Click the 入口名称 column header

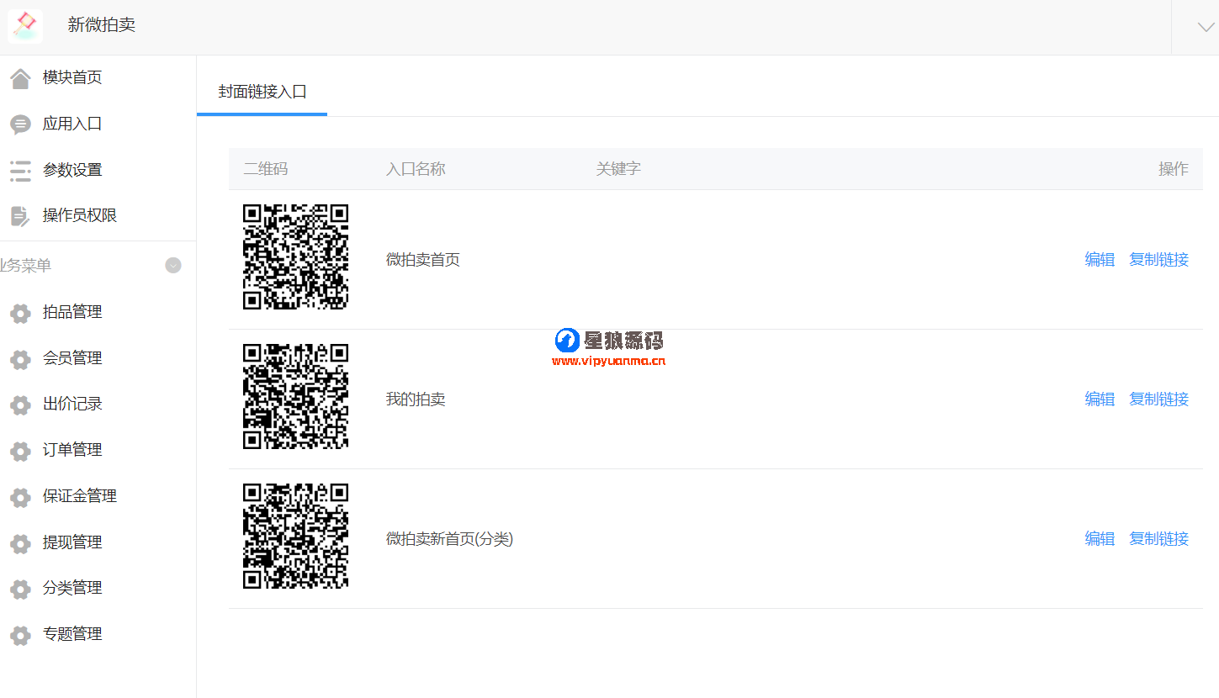click(416, 169)
